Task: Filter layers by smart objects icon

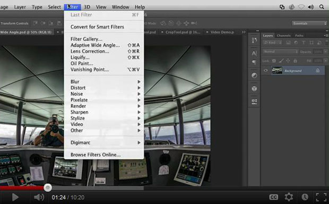Action: tap(319, 43)
